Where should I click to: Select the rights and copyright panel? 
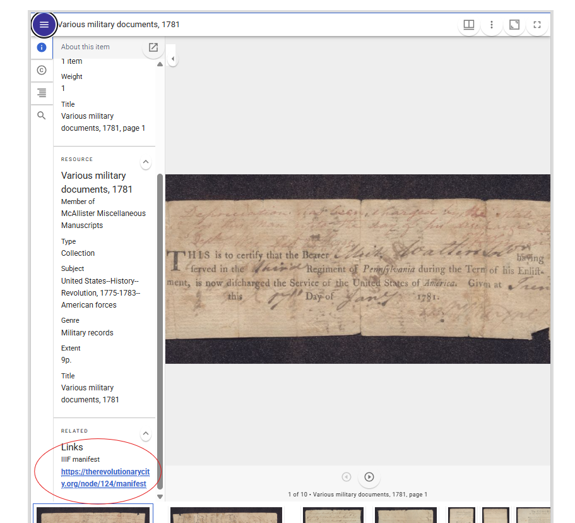(41, 70)
